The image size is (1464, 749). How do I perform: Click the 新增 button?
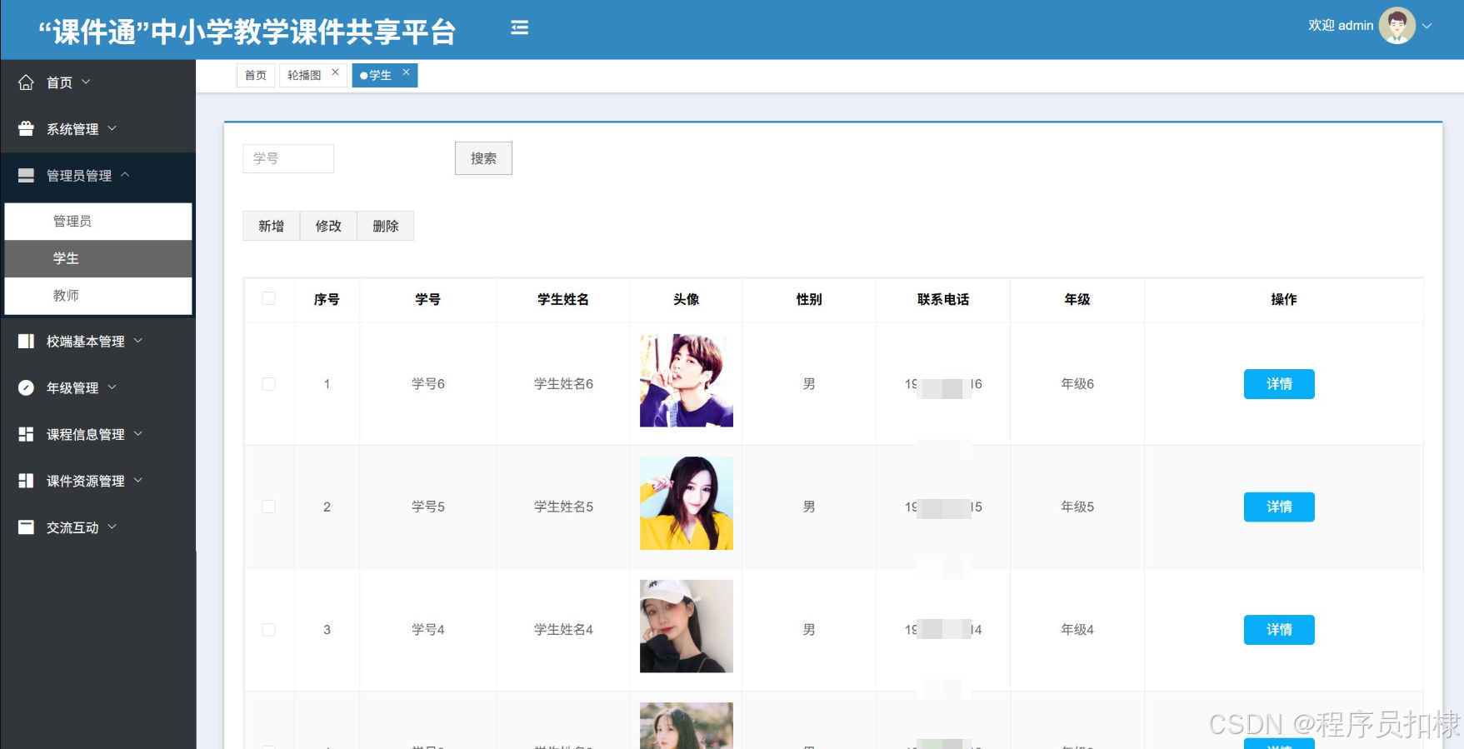coord(271,226)
